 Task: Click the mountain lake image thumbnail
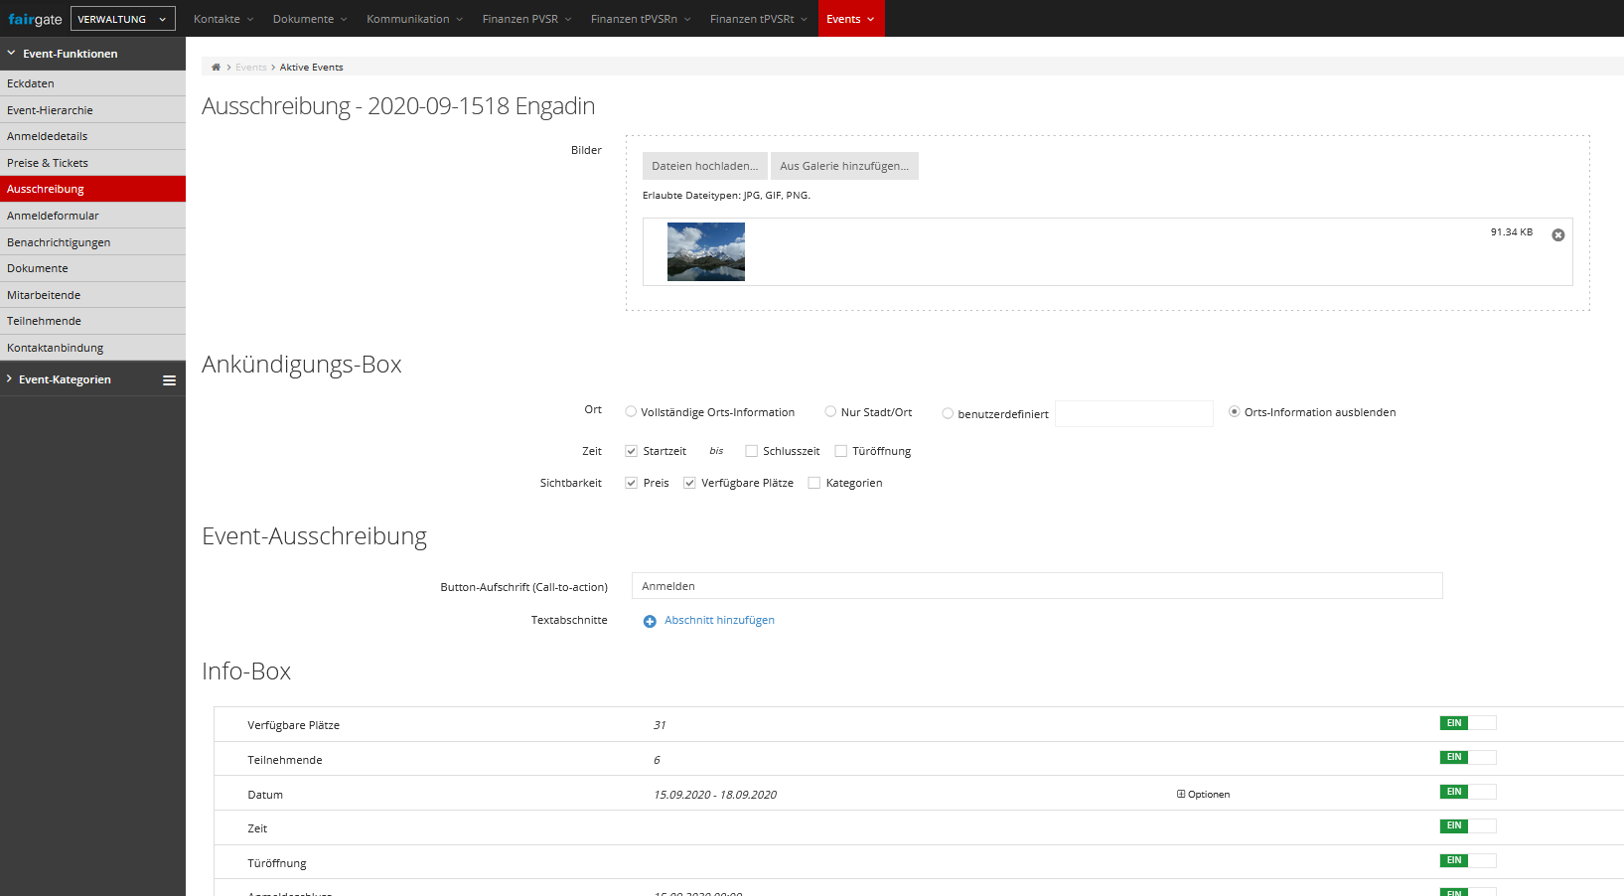[705, 251]
